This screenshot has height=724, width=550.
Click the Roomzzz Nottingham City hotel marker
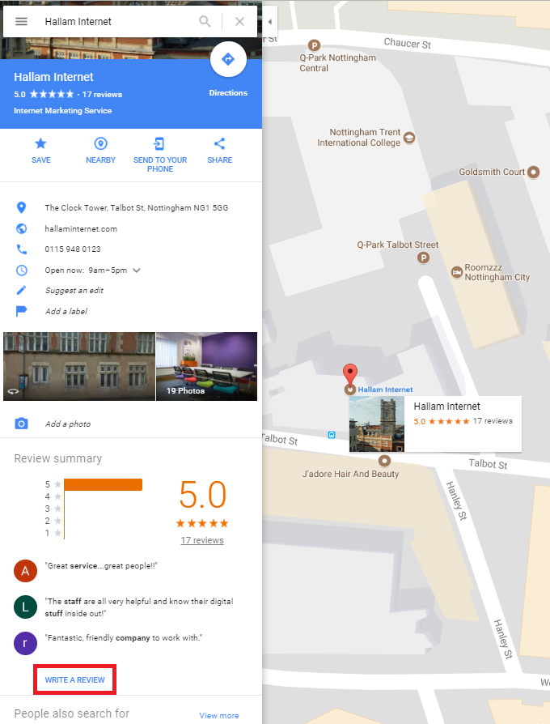456,272
